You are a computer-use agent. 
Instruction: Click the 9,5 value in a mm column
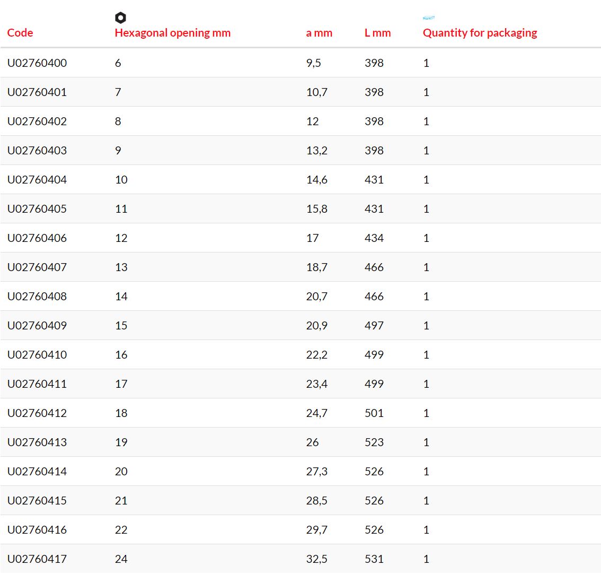pos(313,63)
